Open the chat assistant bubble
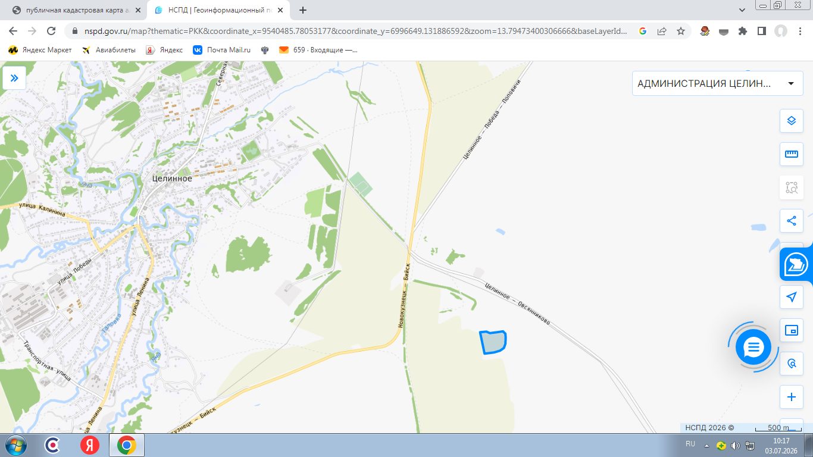 click(753, 347)
